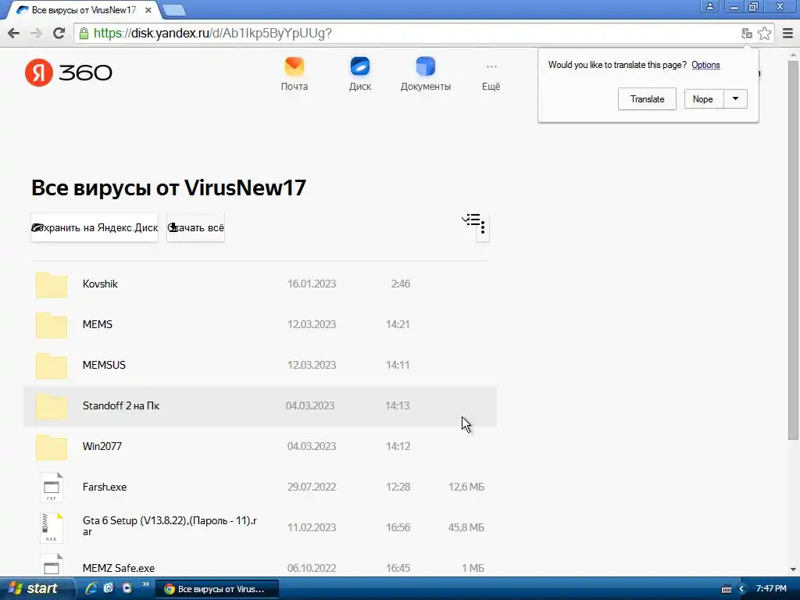
Task: Click the scrollbar down arrow
Action: point(793,570)
